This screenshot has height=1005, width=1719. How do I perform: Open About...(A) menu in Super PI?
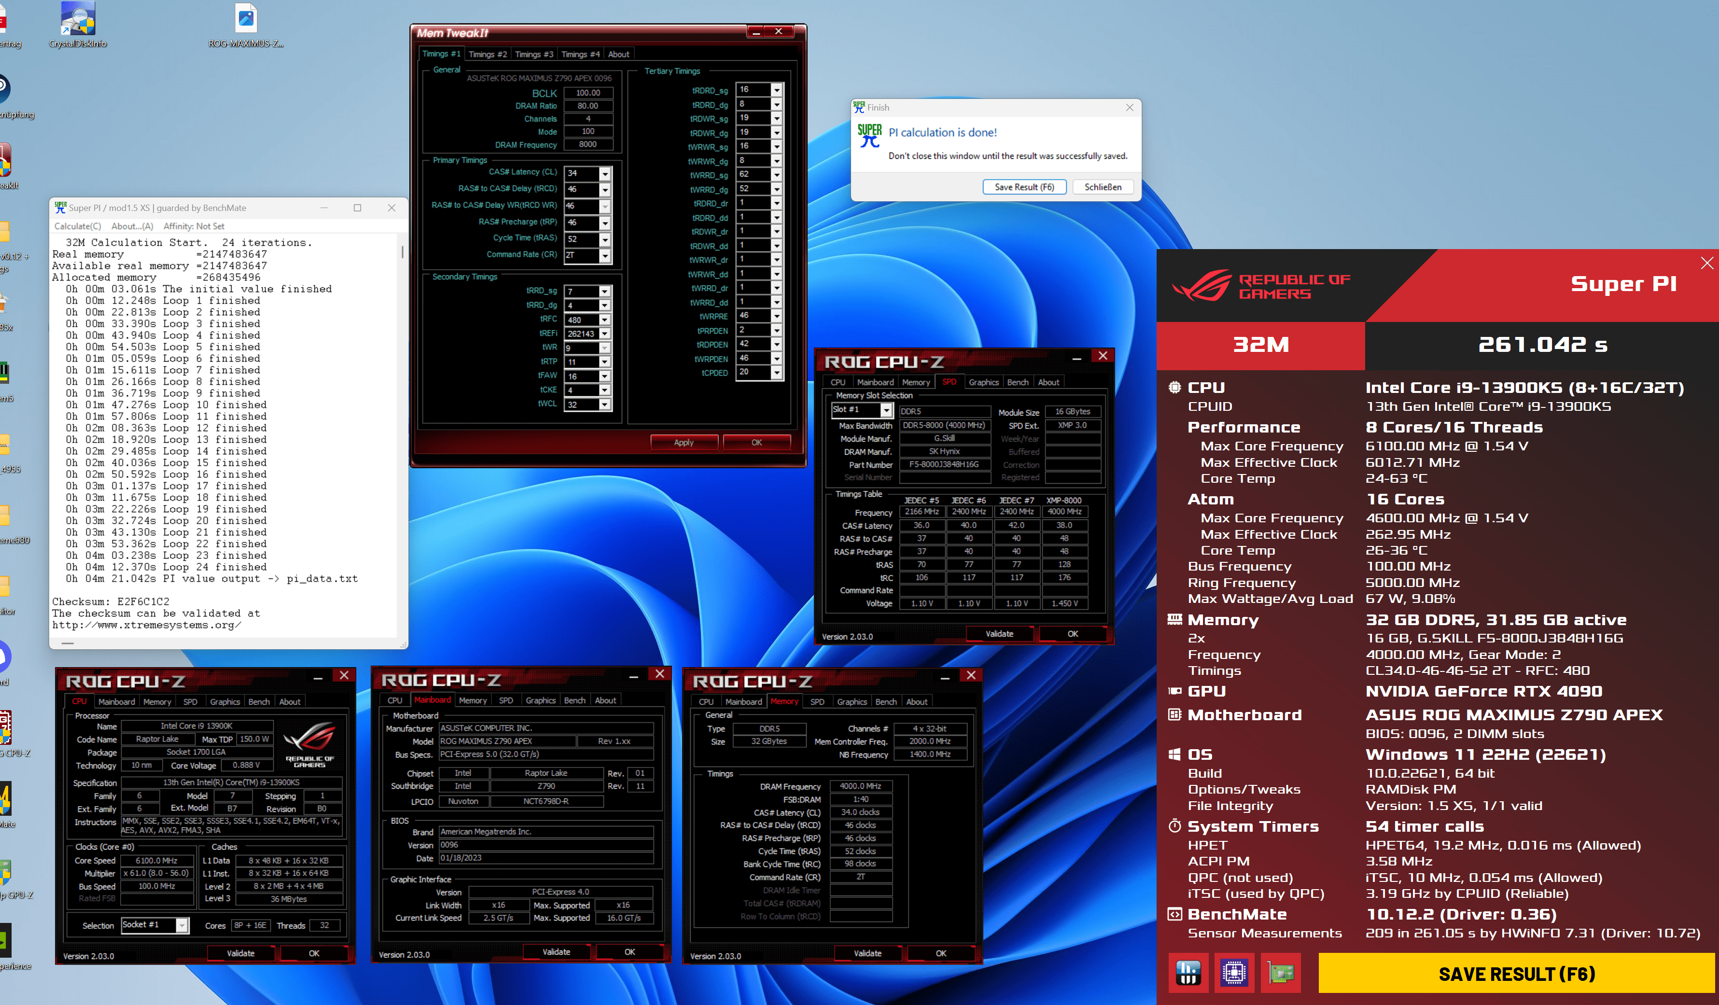(132, 226)
